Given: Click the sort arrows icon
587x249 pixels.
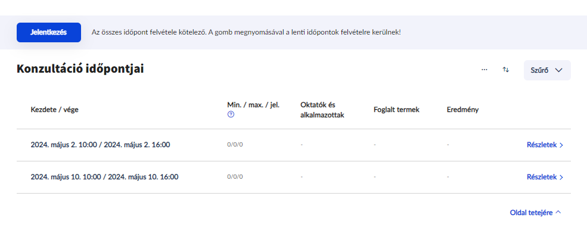Looking at the screenshot, I should [506, 70].
